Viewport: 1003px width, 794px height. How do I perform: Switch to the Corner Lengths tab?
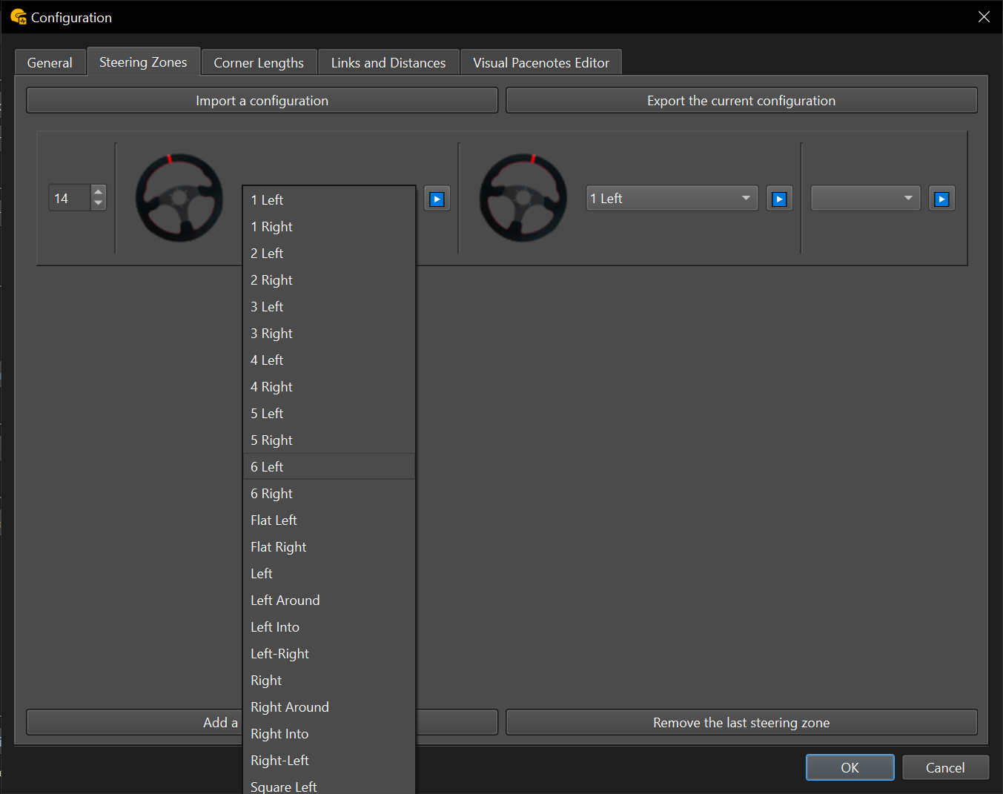[x=259, y=63]
